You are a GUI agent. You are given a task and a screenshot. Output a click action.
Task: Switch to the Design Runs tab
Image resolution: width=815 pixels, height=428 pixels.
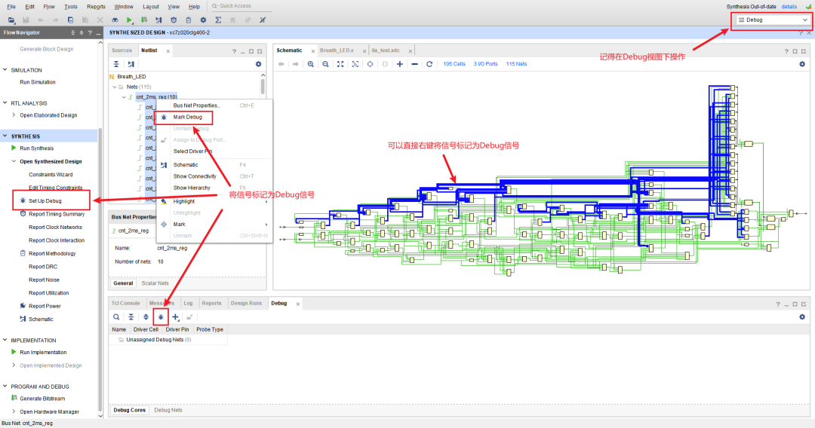(246, 303)
